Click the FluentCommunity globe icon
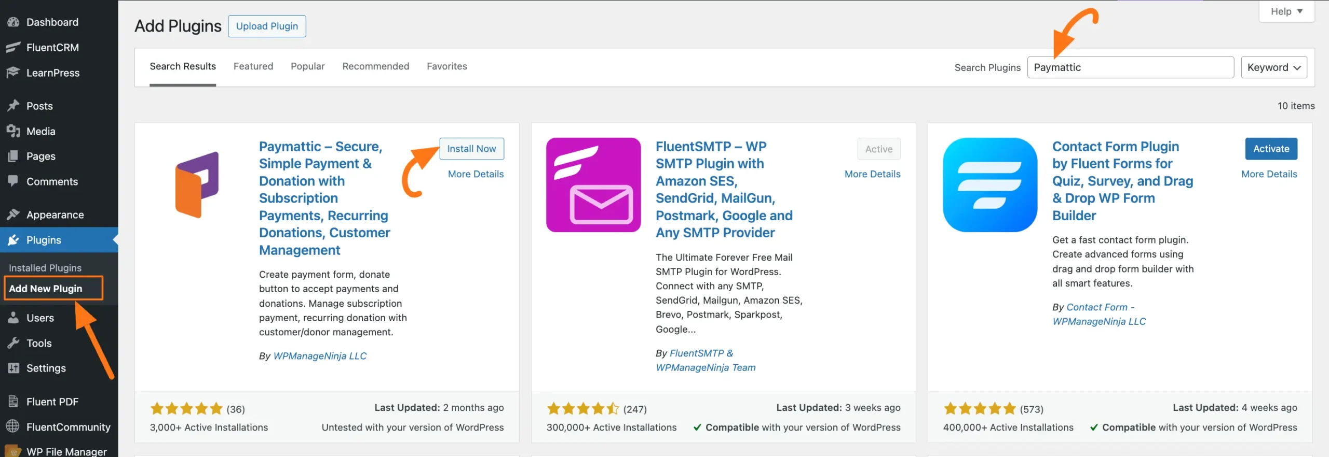 tap(13, 426)
